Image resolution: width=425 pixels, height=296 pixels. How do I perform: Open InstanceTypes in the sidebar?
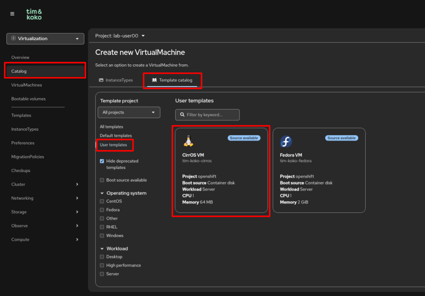pyautogui.click(x=25, y=129)
